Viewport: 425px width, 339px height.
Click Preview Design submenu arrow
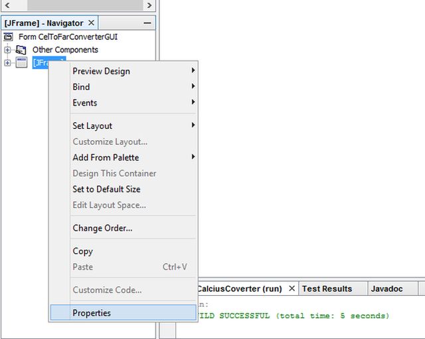pyautogui.click(x=193, y=70)
